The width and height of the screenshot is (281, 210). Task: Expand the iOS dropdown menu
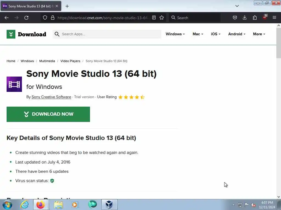[216, 34]
